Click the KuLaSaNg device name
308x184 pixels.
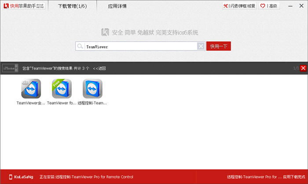click(24, 177)
